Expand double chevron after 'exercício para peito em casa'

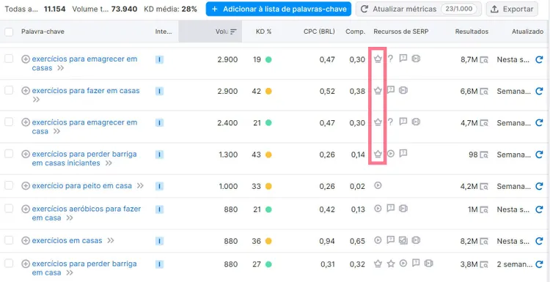coord(140,185)
